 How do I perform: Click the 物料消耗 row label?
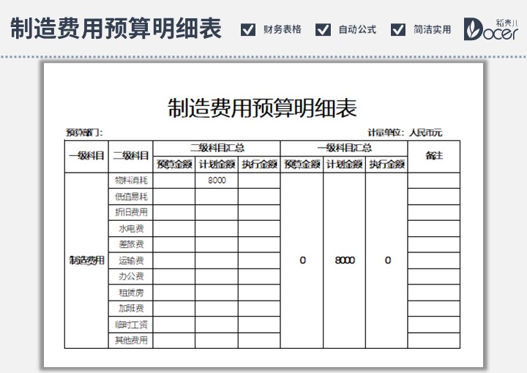tap(130, 180)
